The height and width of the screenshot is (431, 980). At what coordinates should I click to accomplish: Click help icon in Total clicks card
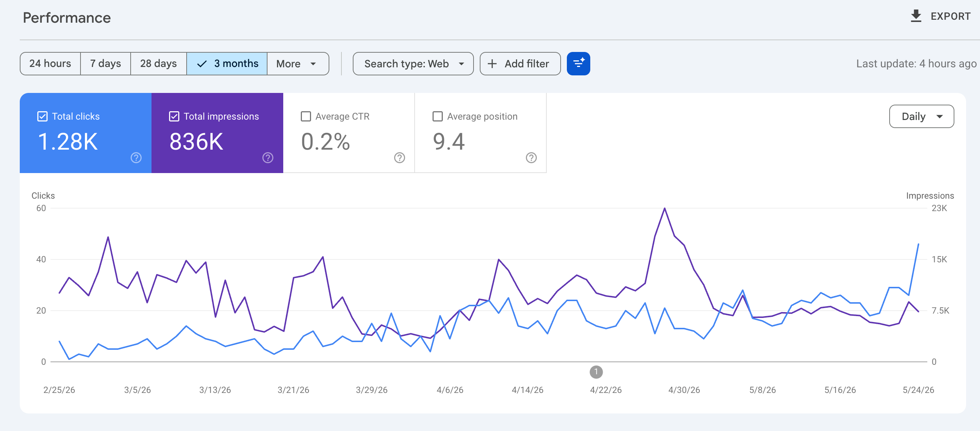[136, 157]
